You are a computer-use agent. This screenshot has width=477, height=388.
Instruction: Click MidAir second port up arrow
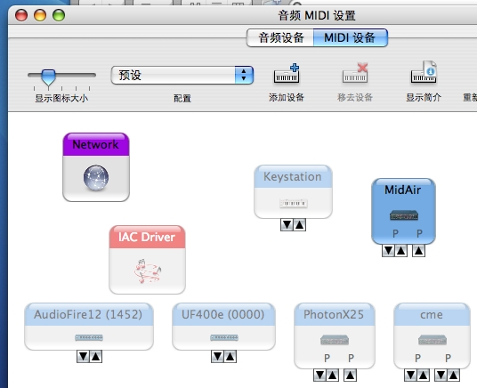coord(418,251)
